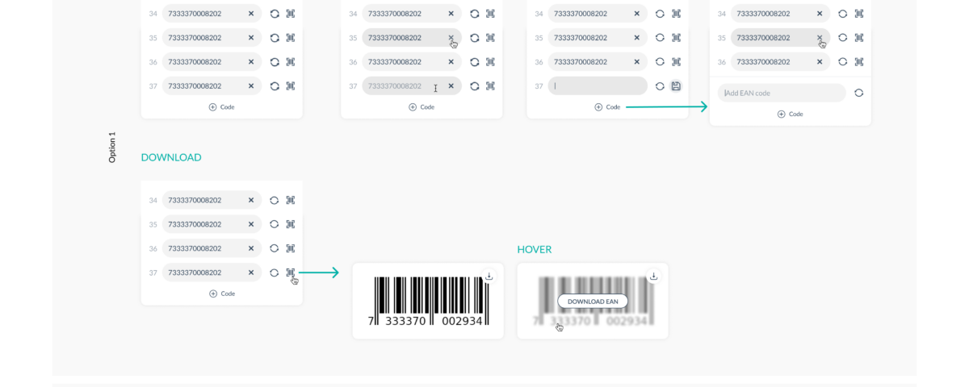Refresh row 37 code in DOWNLOAD section

pos(275,273)
